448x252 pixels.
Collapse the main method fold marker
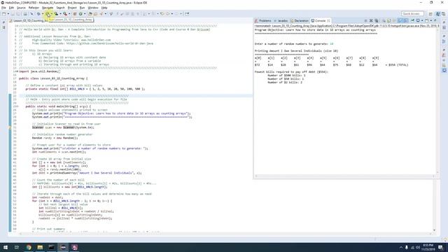click(x=17, y=106)
